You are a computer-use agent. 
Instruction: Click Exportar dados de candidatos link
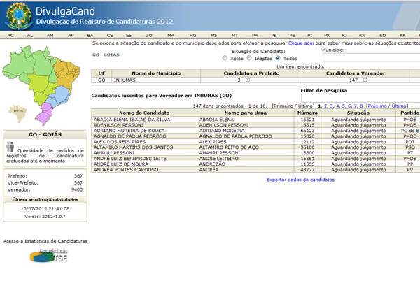[x=300, y=180]
